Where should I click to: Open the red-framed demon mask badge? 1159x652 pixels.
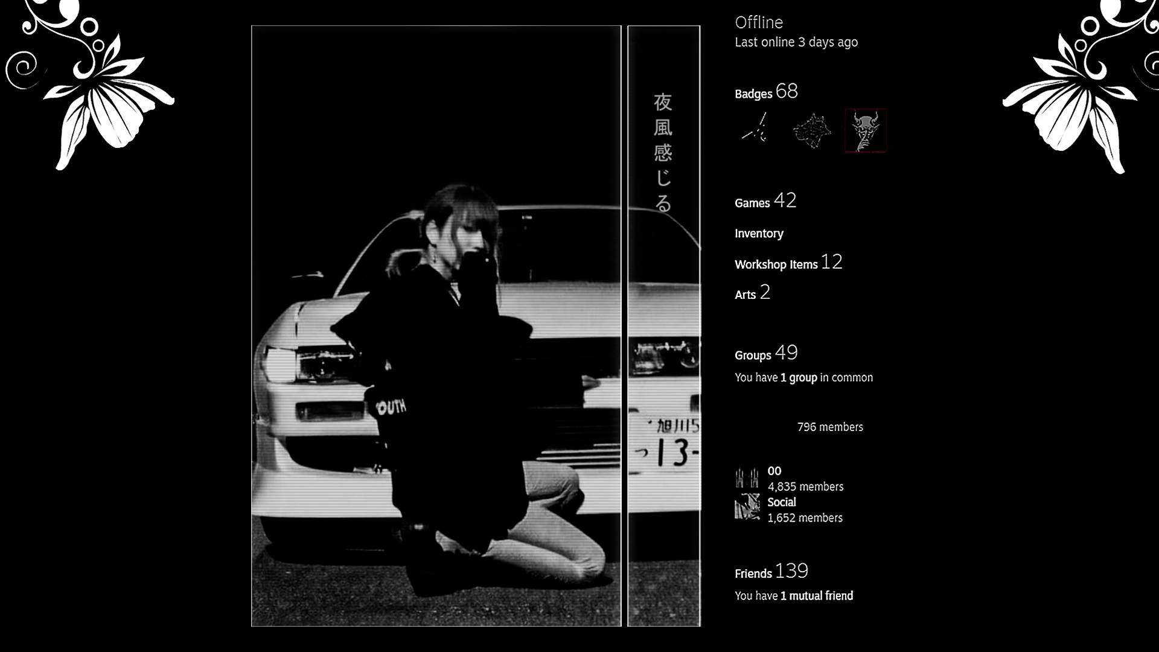point(866,131)
